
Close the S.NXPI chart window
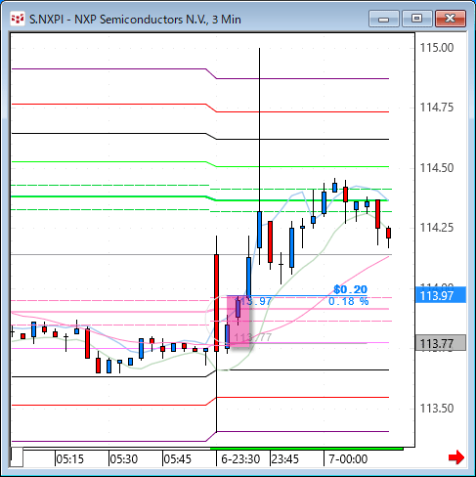click(x=451, y=19)
